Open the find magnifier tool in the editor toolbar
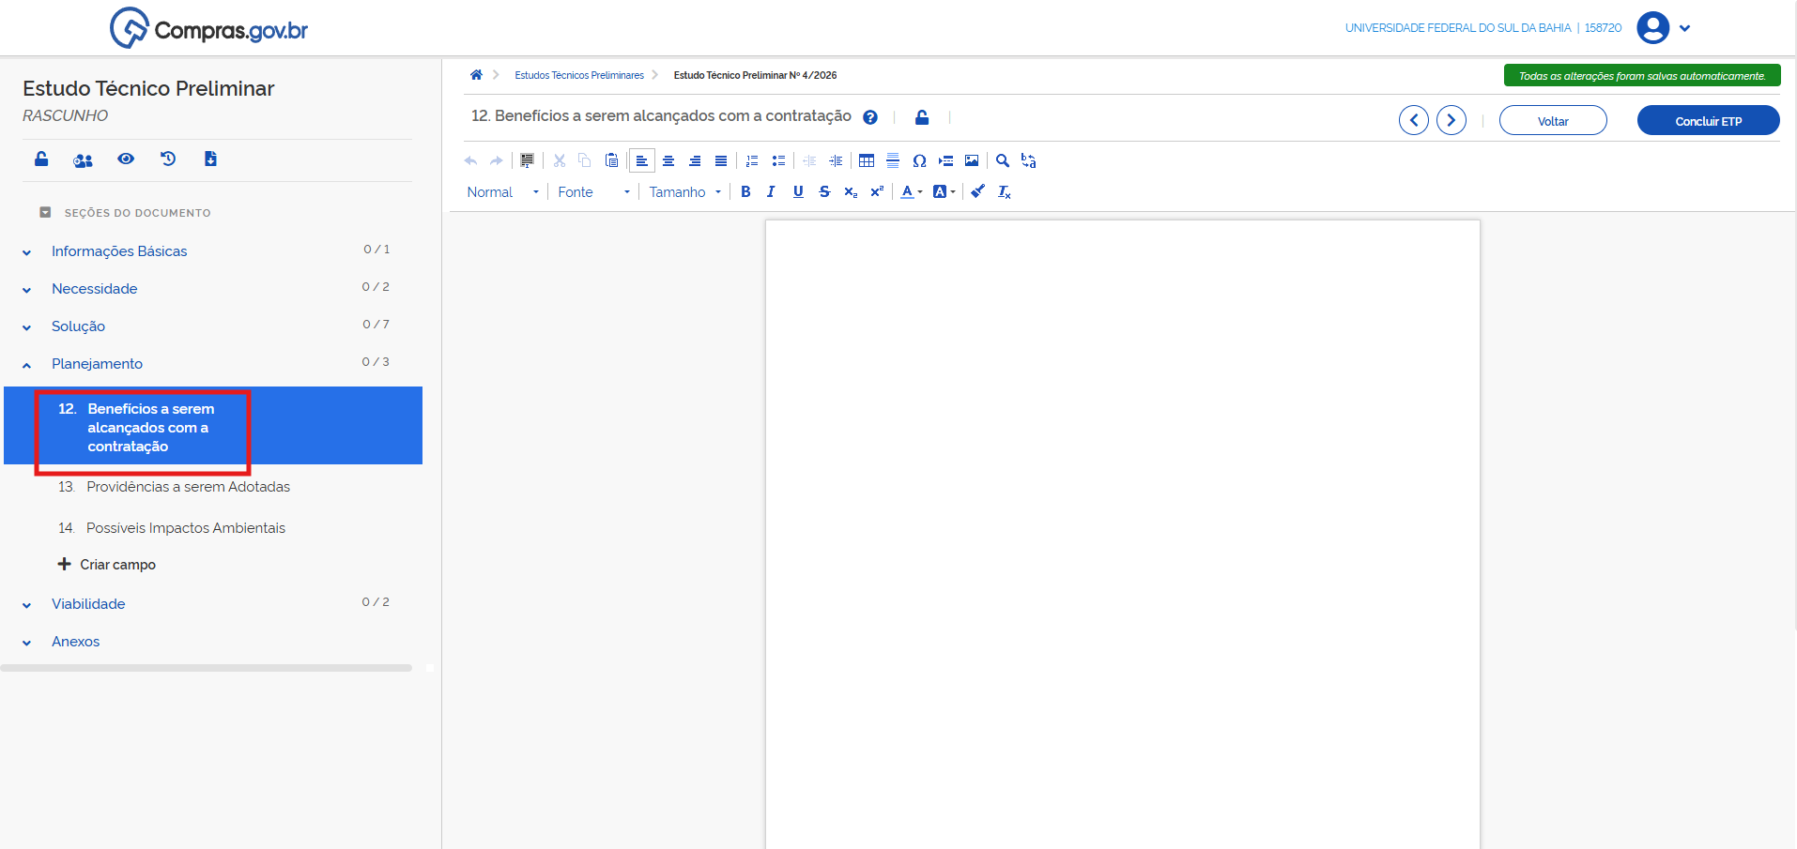The image size is (1797, 849). coord(1003,160)
